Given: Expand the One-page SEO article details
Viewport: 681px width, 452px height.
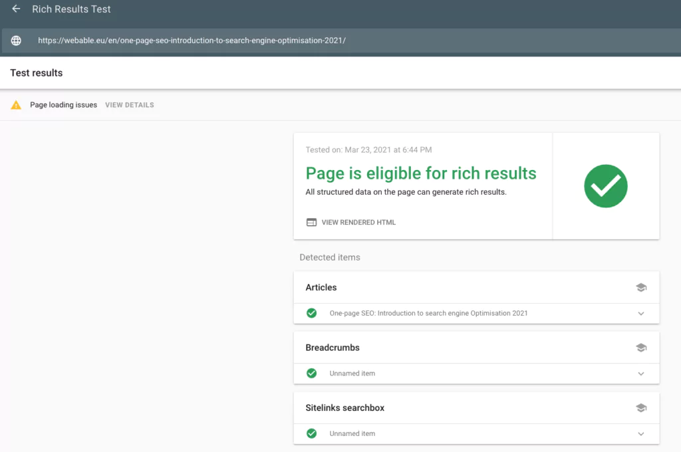Looking at the screenshot, I should pos(641,313).
